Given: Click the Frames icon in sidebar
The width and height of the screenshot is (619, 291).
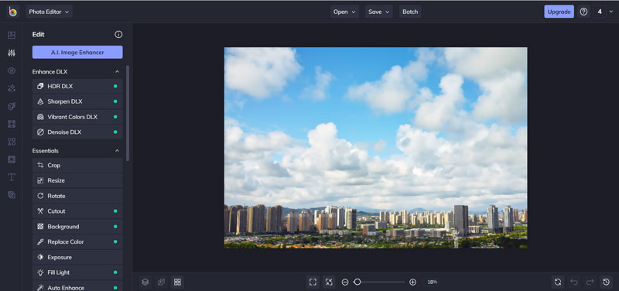Looking at the screenshot, I should coord(12,124).
